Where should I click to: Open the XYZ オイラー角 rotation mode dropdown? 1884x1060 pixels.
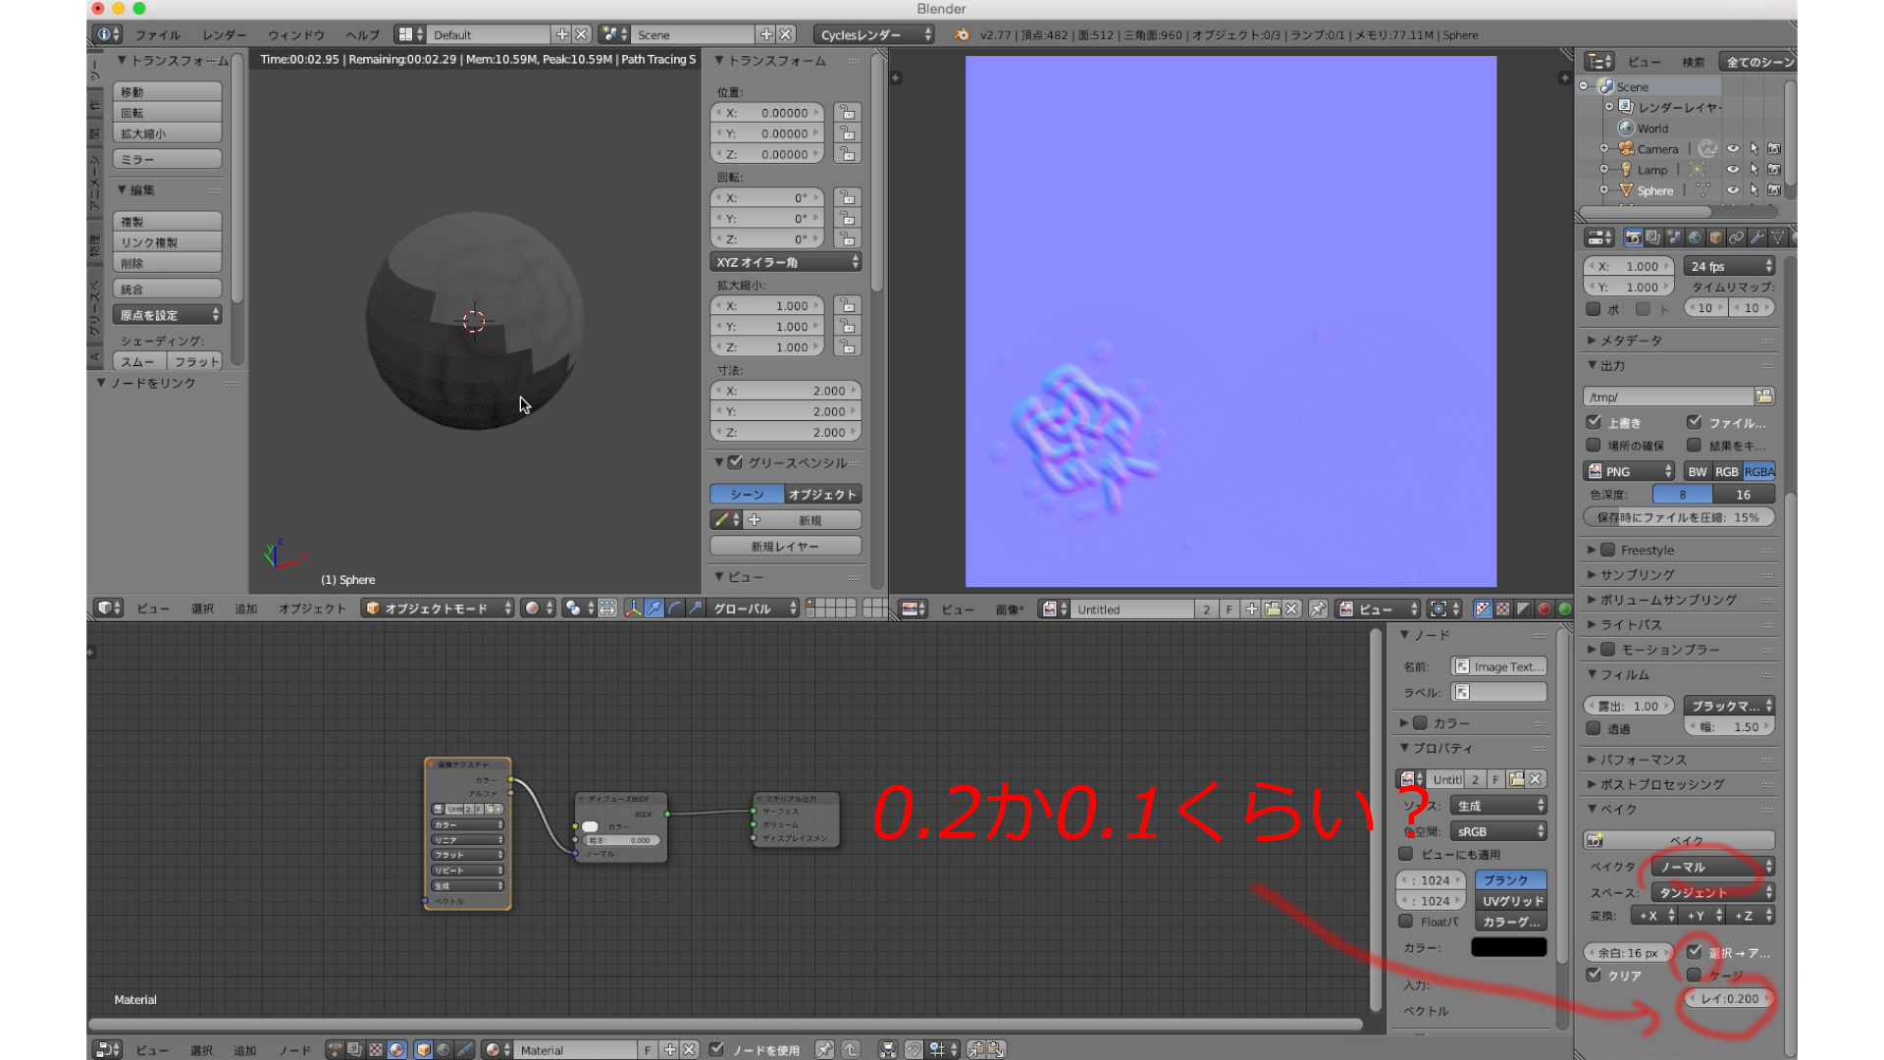pyautogui.click(x=786, y=263)
